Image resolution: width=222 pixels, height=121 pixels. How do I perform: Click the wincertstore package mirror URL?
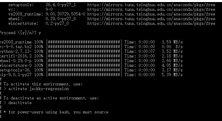pos(151,24)
